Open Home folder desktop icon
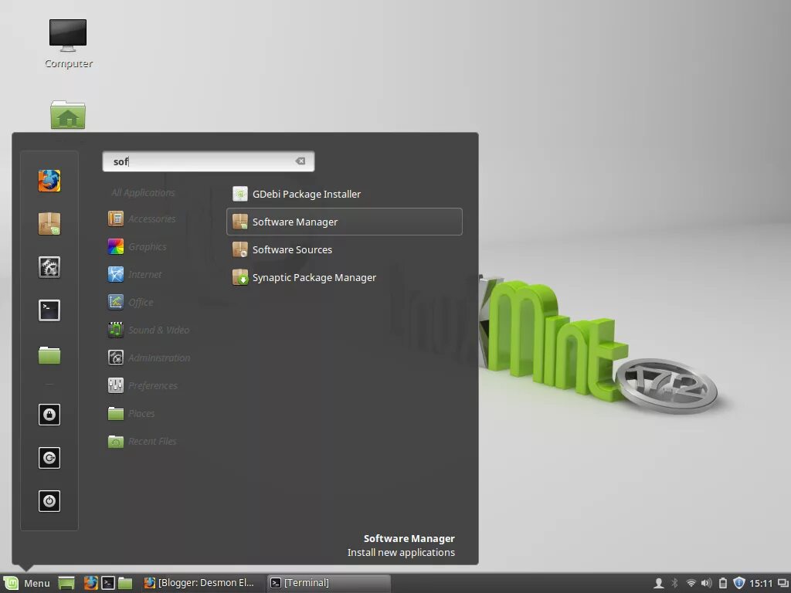Screen dimensions: 791x593 (x=68, y=115)
